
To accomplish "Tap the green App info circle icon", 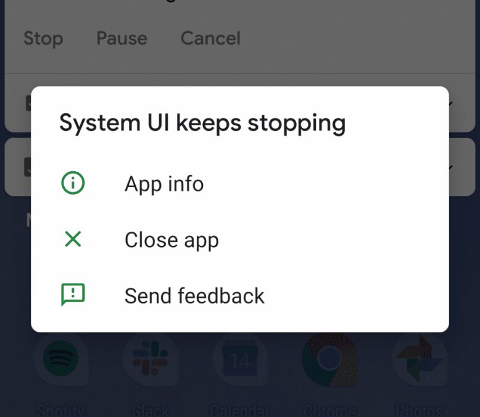I will [x=73, y=183].
